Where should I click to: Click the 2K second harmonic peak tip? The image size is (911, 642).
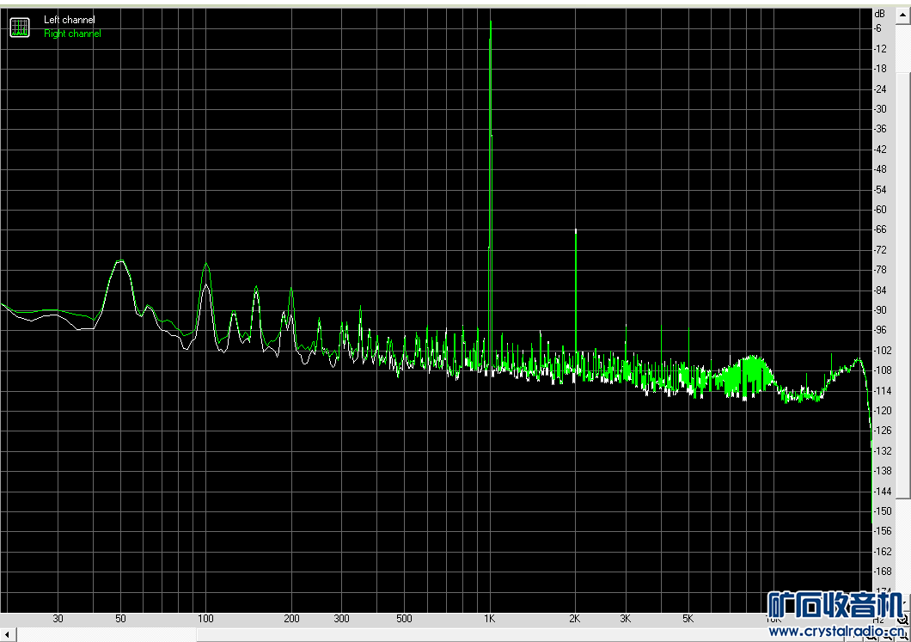click(576, 230)
